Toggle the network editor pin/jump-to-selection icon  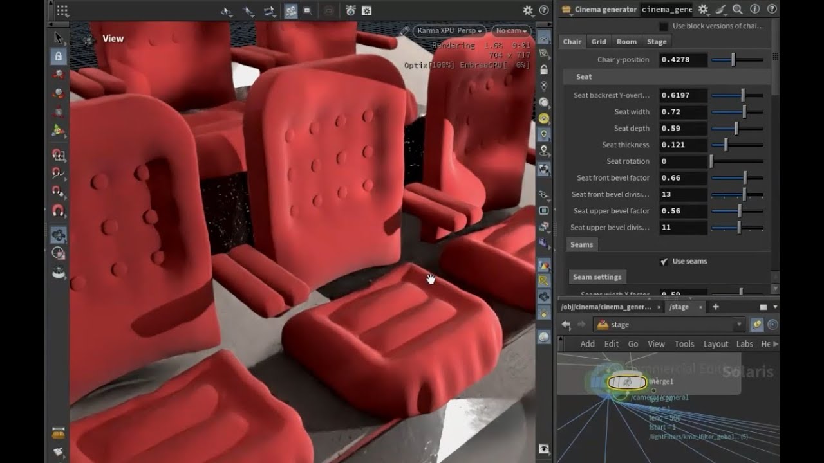point(757,325)
